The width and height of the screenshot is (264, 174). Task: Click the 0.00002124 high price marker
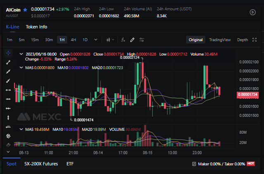130,58
